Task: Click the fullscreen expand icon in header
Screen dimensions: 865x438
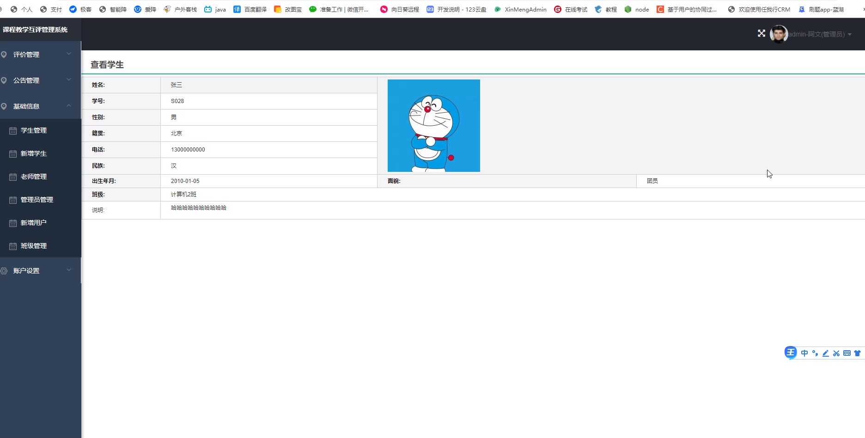Action: [x=761, y=33]
